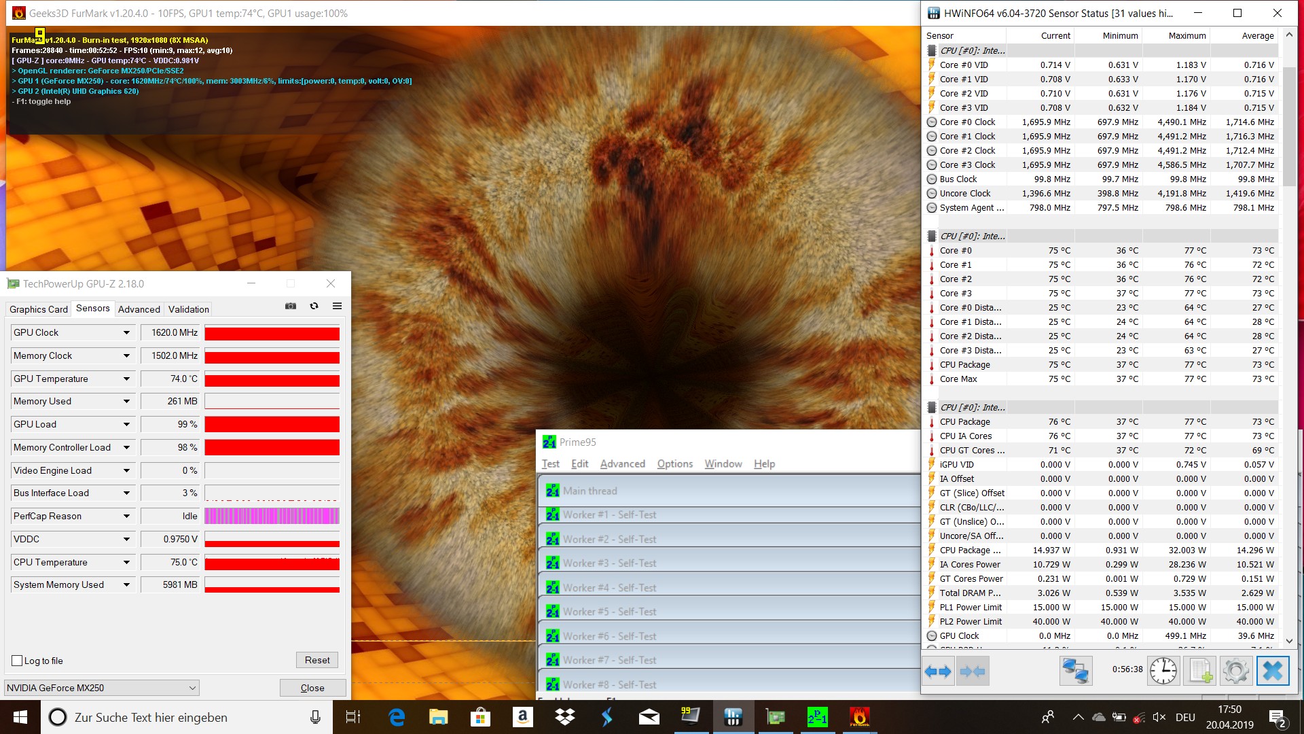
Task: Open the PerfCap Reason dropdown arrow
Action: point(126,517)
